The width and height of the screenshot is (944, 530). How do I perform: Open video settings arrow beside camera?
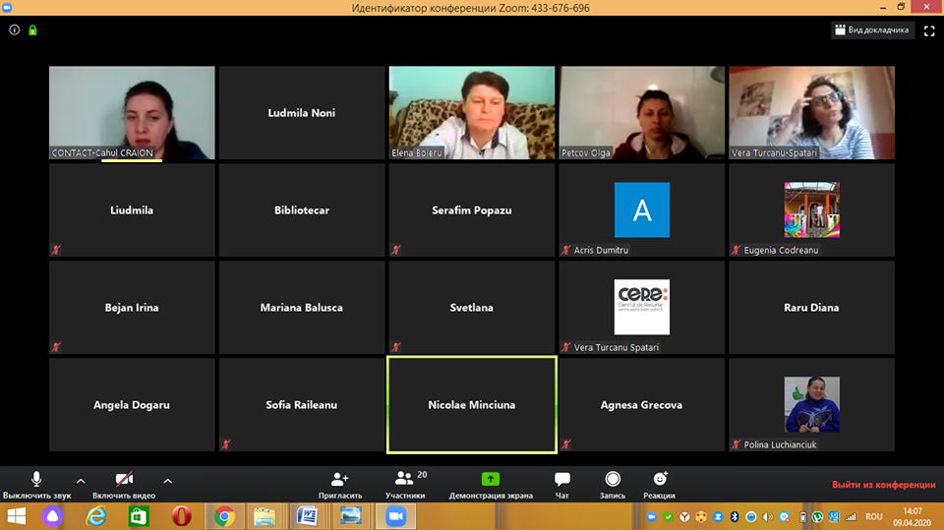(x=167, y=481)
